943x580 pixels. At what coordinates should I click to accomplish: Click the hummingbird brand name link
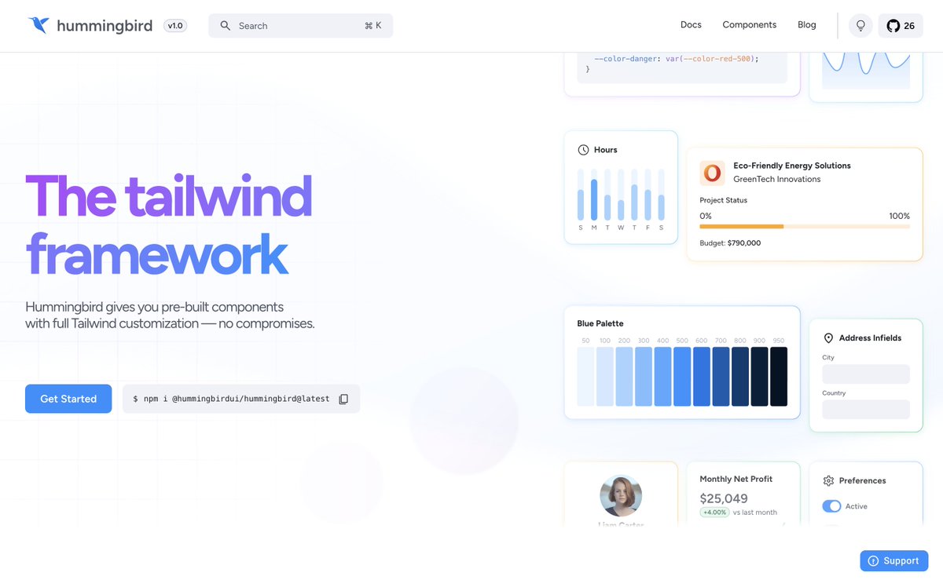105,26
